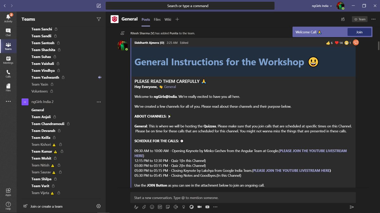Click the ngGirls channel logo icon
Screen dimensions: 380x213
(114, 19)
